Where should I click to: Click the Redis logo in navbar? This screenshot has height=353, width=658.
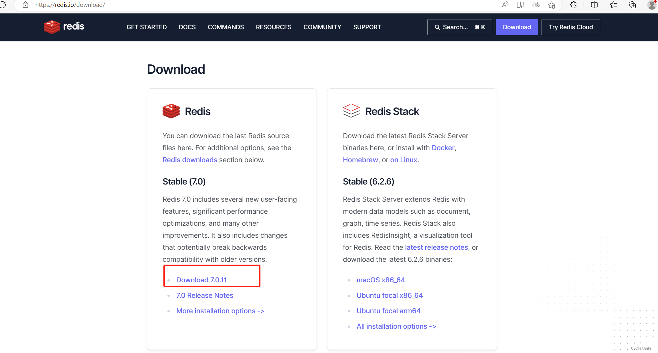click(64, 27)
